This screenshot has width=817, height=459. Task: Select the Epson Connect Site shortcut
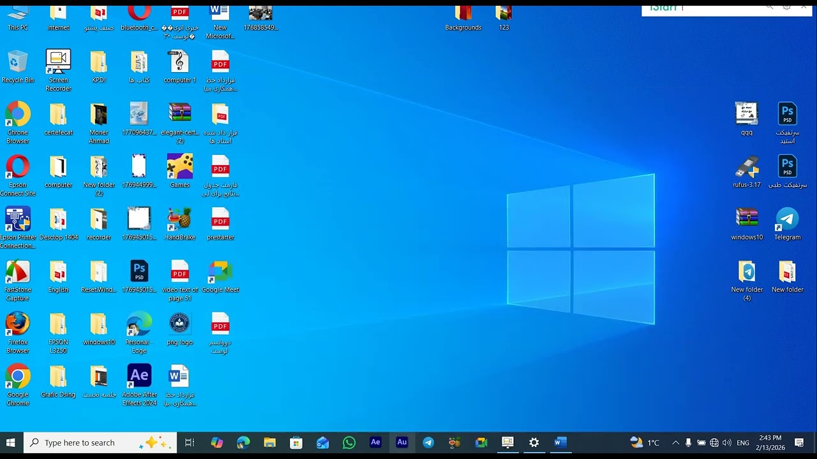[18, 175]
